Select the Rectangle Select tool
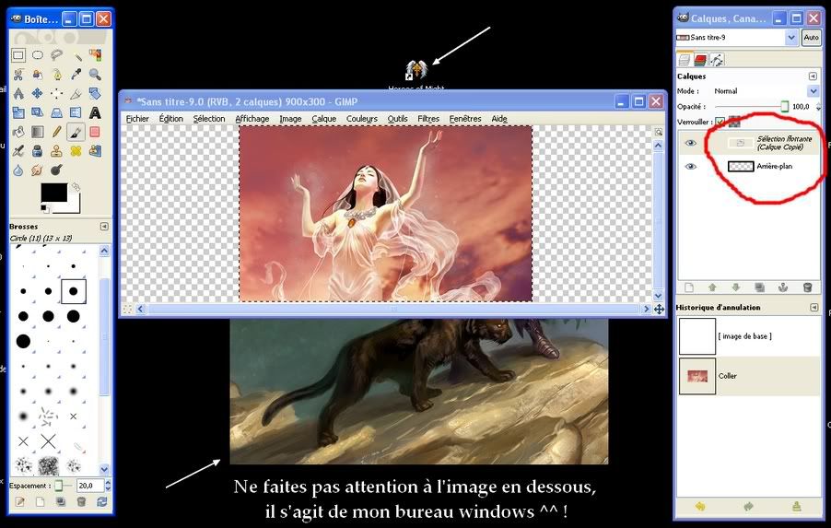This screenshot has width=831, height=528. click(18, 55)
